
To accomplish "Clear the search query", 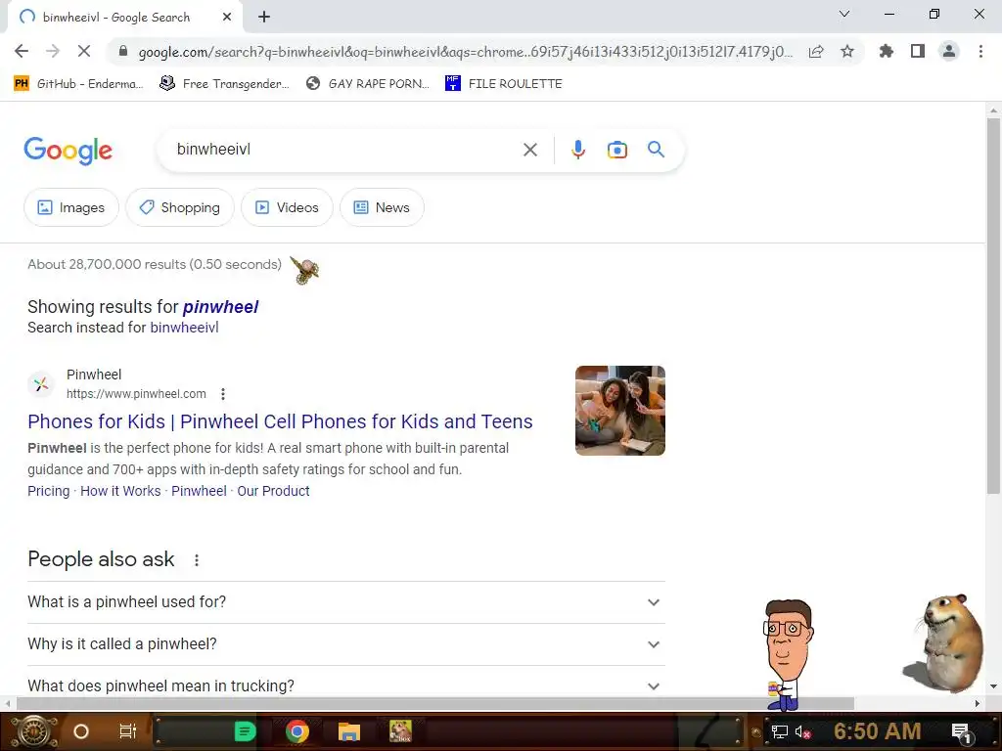I will [x=529, y=150].
